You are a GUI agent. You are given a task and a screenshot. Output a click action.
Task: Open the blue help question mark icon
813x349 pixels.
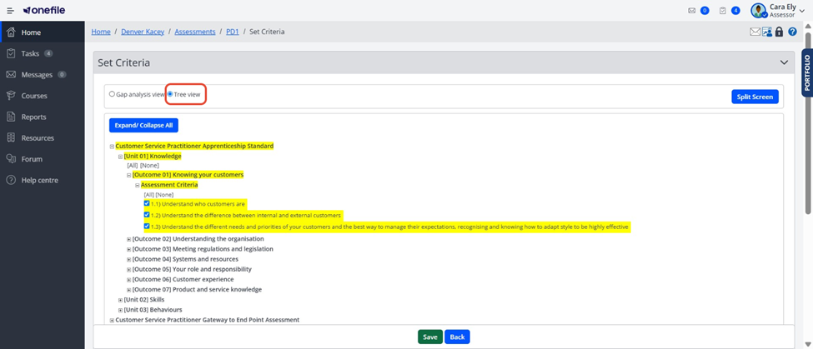pyautogui.click(x=792, y=32)
